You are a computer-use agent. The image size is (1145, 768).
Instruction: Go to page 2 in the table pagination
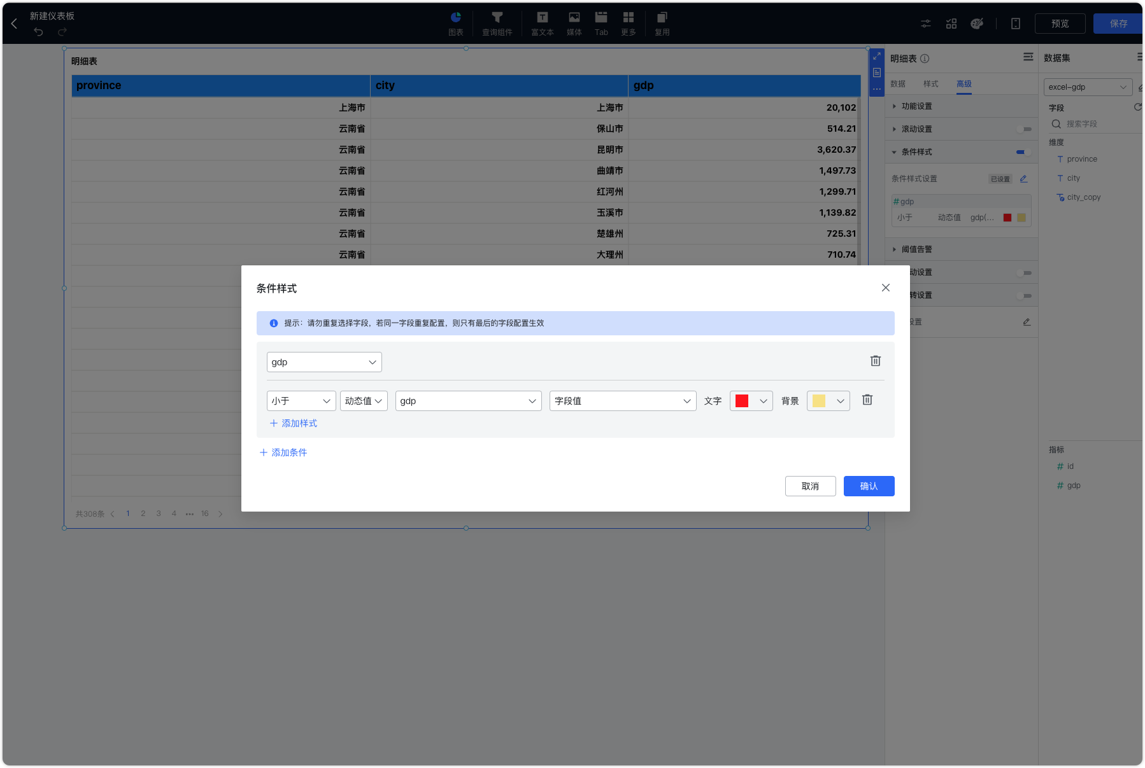[143, 513]
